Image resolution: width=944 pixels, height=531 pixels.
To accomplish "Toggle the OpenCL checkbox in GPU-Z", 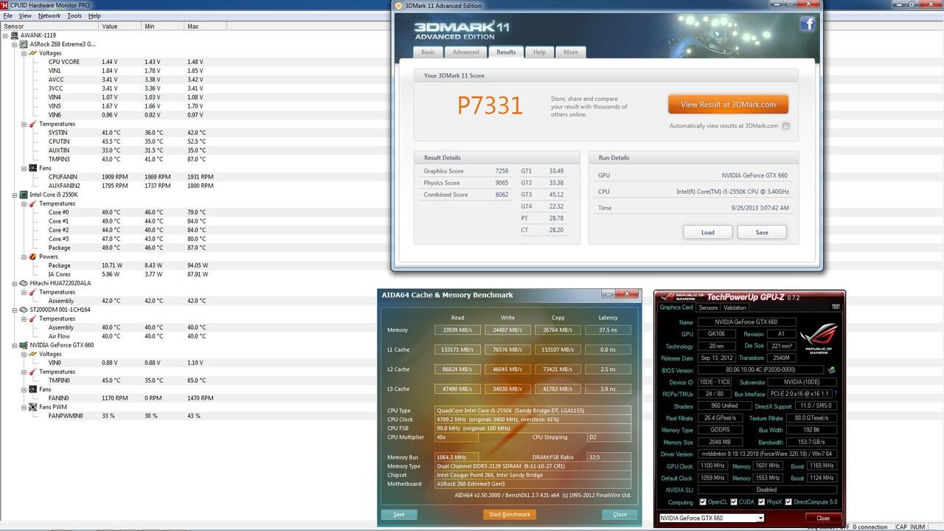I will [703, 502].
